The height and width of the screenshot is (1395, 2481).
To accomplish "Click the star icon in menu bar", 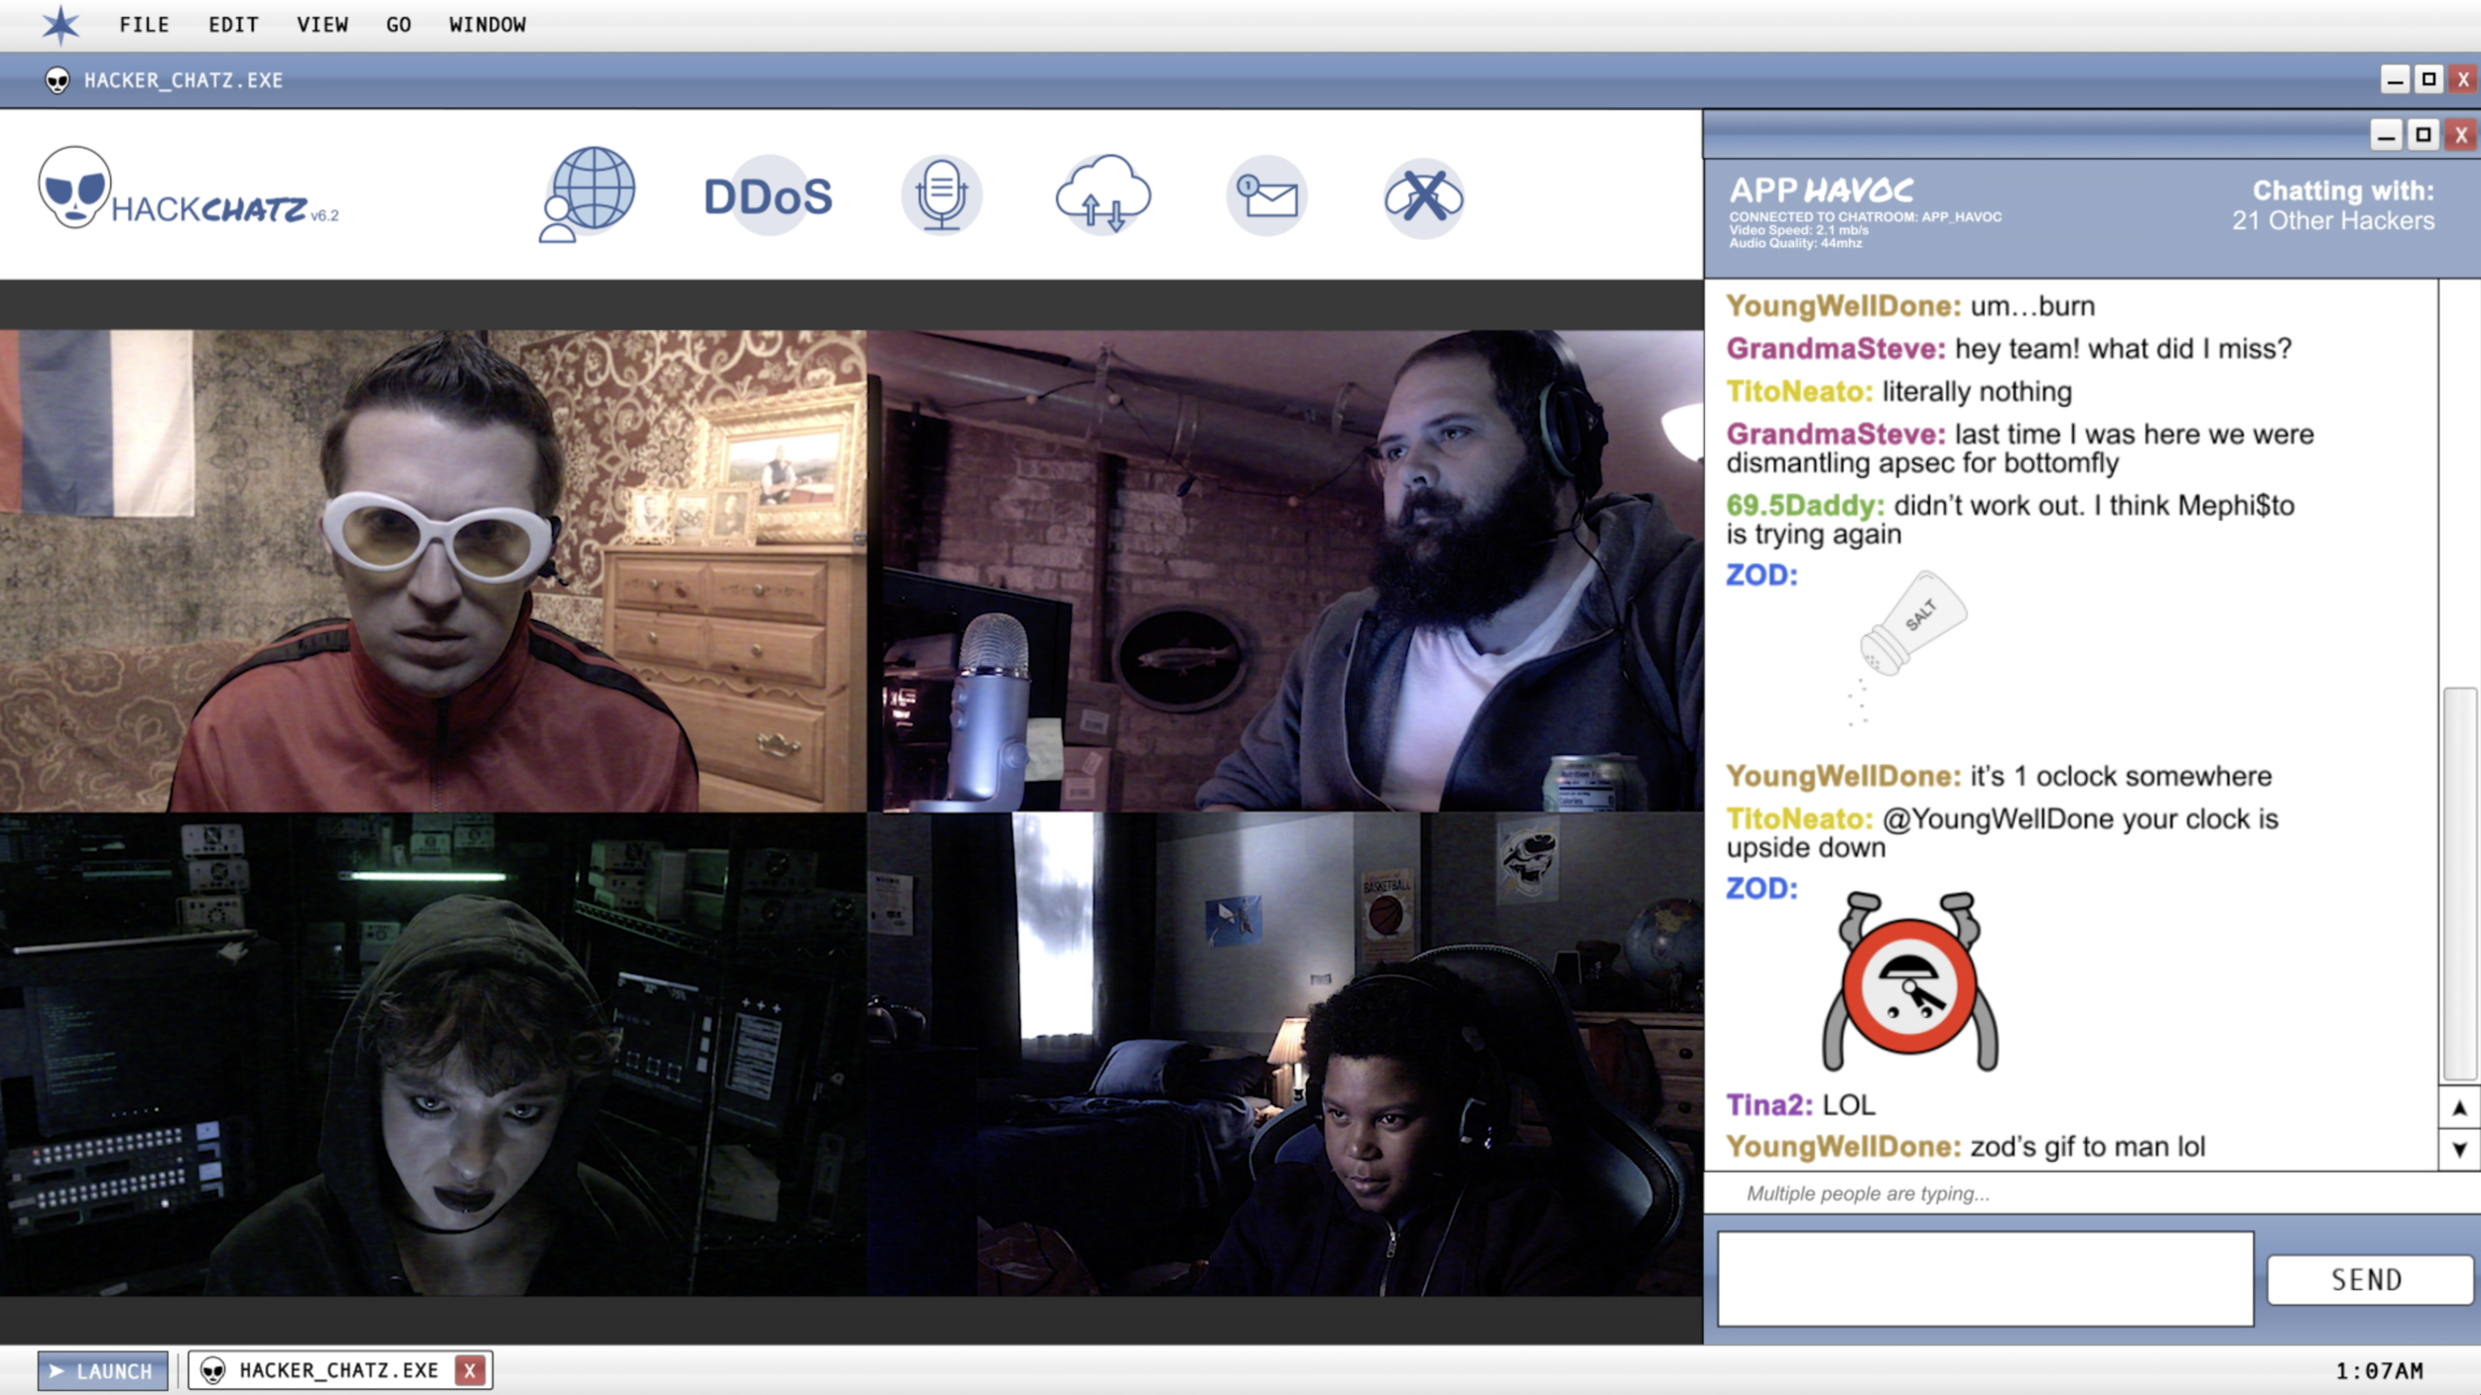I will (60, 25).
